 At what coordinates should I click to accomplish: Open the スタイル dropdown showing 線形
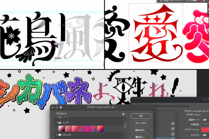(206, 135)
